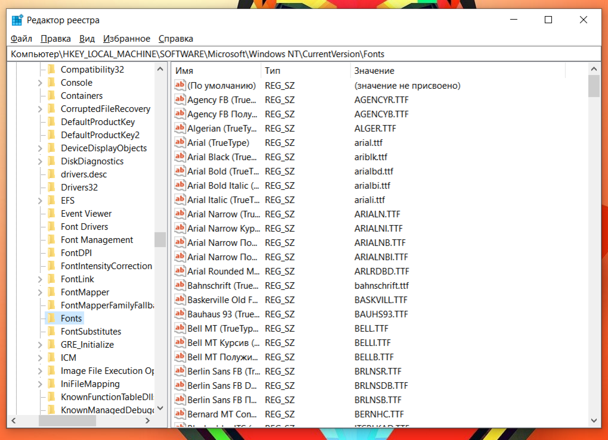Click the folder icon of ICM key
608x440 pixels.
[x=52, y=357]
